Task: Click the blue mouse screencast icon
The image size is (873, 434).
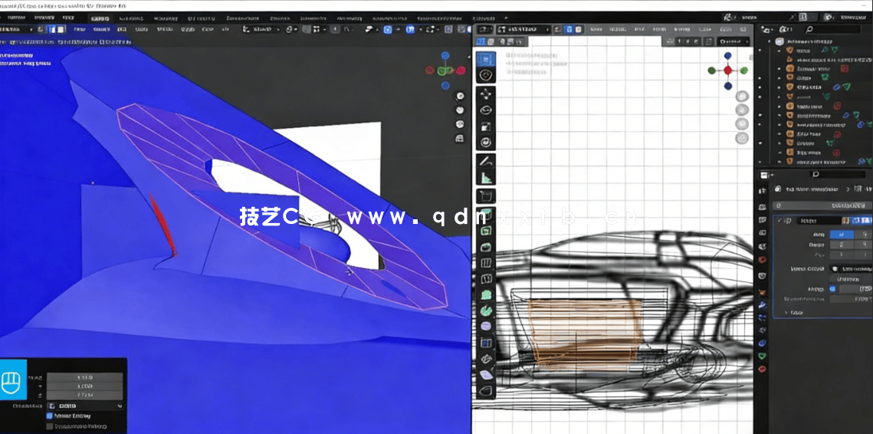Action: pyautogui.click(x=13, y=379)
